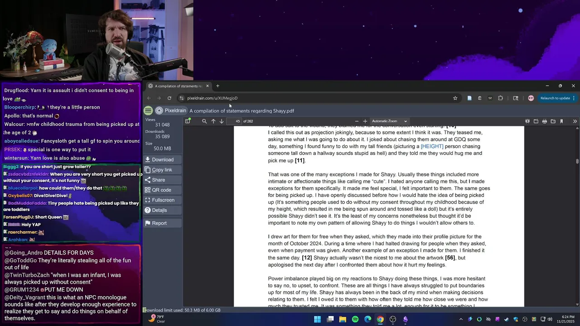Screen dimensions: 580x326
Task: Open a new browser tab
Action: pos(217,86)
